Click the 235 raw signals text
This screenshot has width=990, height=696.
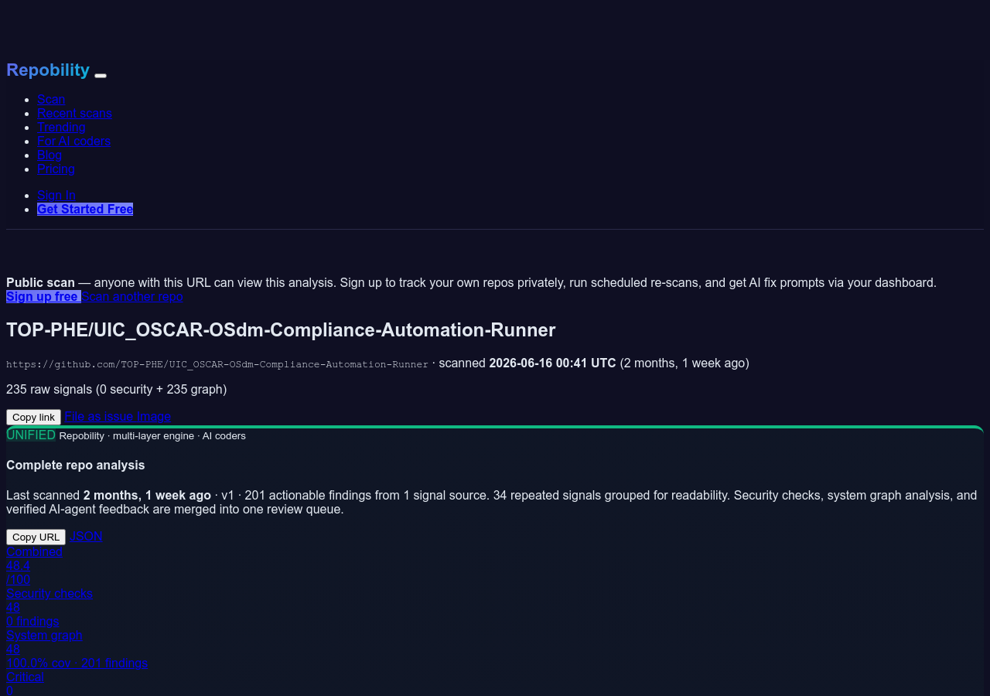(117, 389)
